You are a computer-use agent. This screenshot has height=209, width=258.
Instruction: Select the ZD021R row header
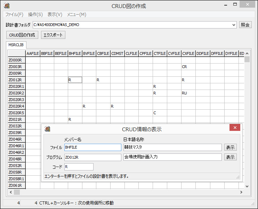[x=17, y=119]
